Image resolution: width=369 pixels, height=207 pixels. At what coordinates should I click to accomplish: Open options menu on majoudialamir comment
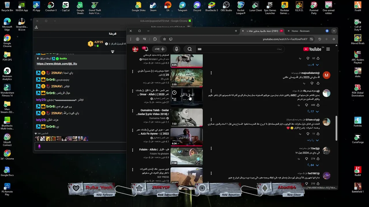pos(211,73)
